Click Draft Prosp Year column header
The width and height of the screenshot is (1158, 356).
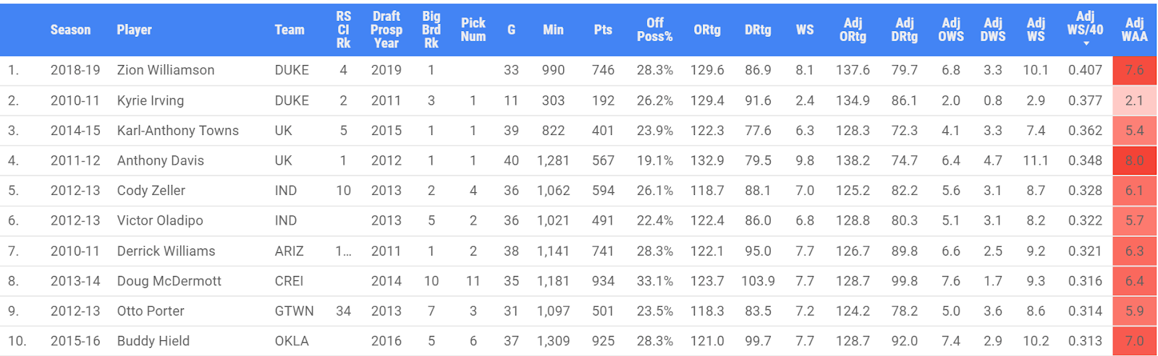(386, 30)
